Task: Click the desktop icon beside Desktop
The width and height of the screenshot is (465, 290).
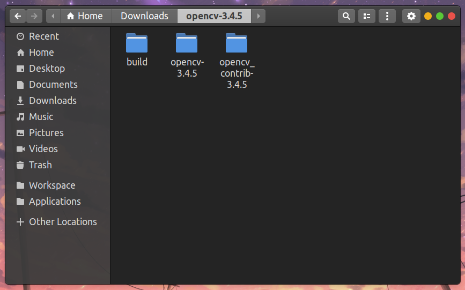Action: [20, 69]
